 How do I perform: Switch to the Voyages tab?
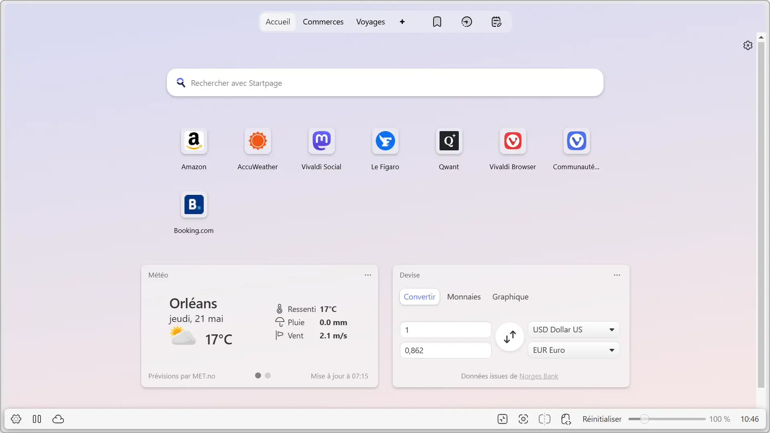pos(371,22)
